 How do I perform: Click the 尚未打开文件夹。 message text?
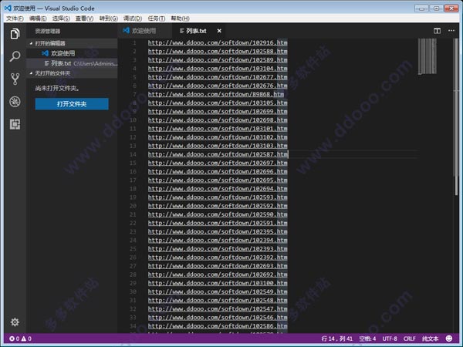(x=57, y=88)
